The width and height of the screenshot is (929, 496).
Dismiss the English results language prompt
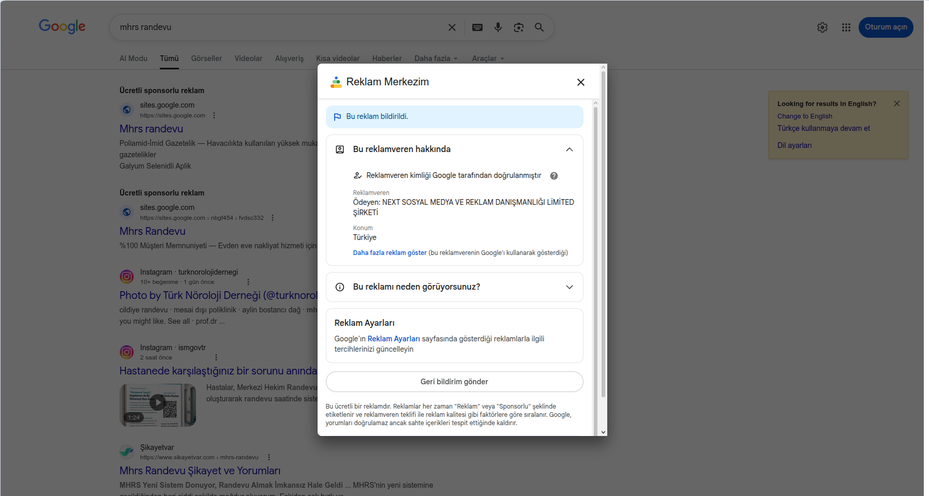pos(897,103)
